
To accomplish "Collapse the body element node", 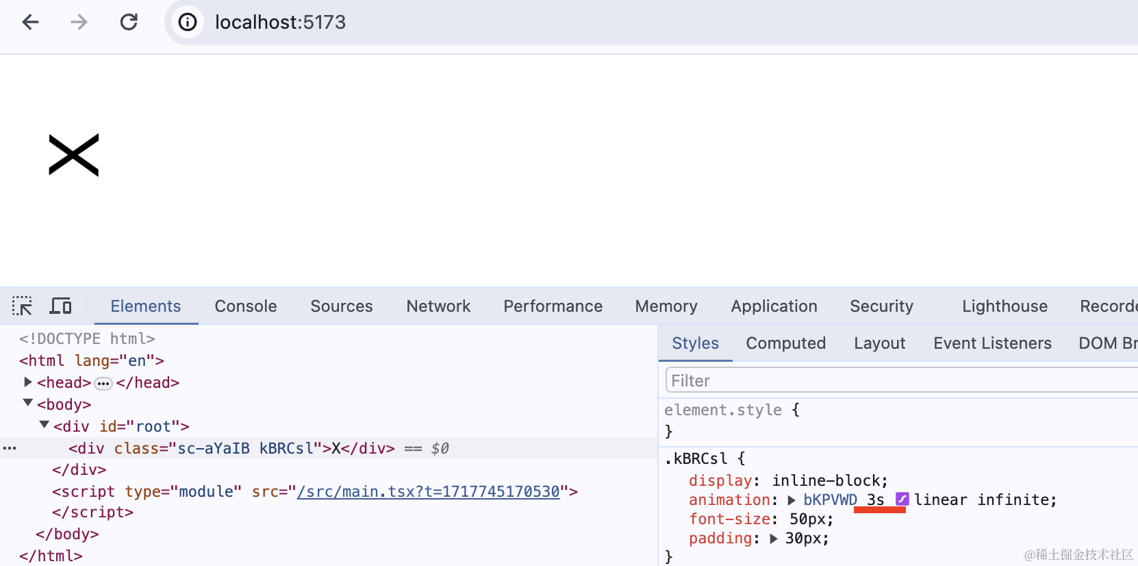I will click(28, 403).
